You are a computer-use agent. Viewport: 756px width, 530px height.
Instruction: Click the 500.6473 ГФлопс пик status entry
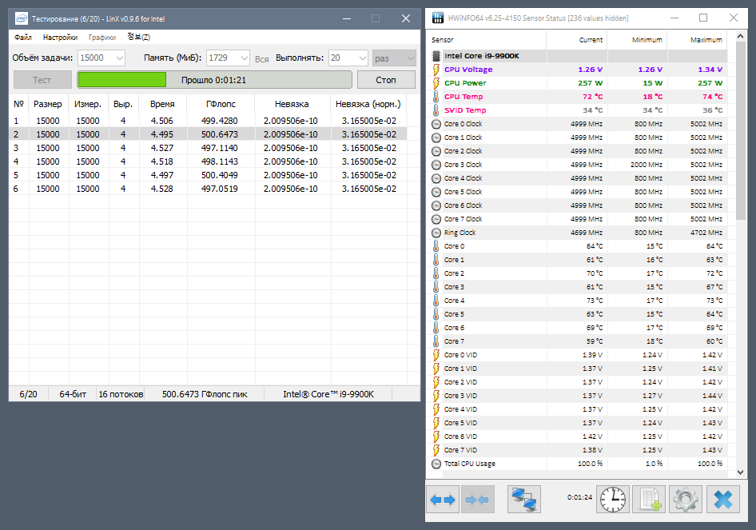point(205,394)
